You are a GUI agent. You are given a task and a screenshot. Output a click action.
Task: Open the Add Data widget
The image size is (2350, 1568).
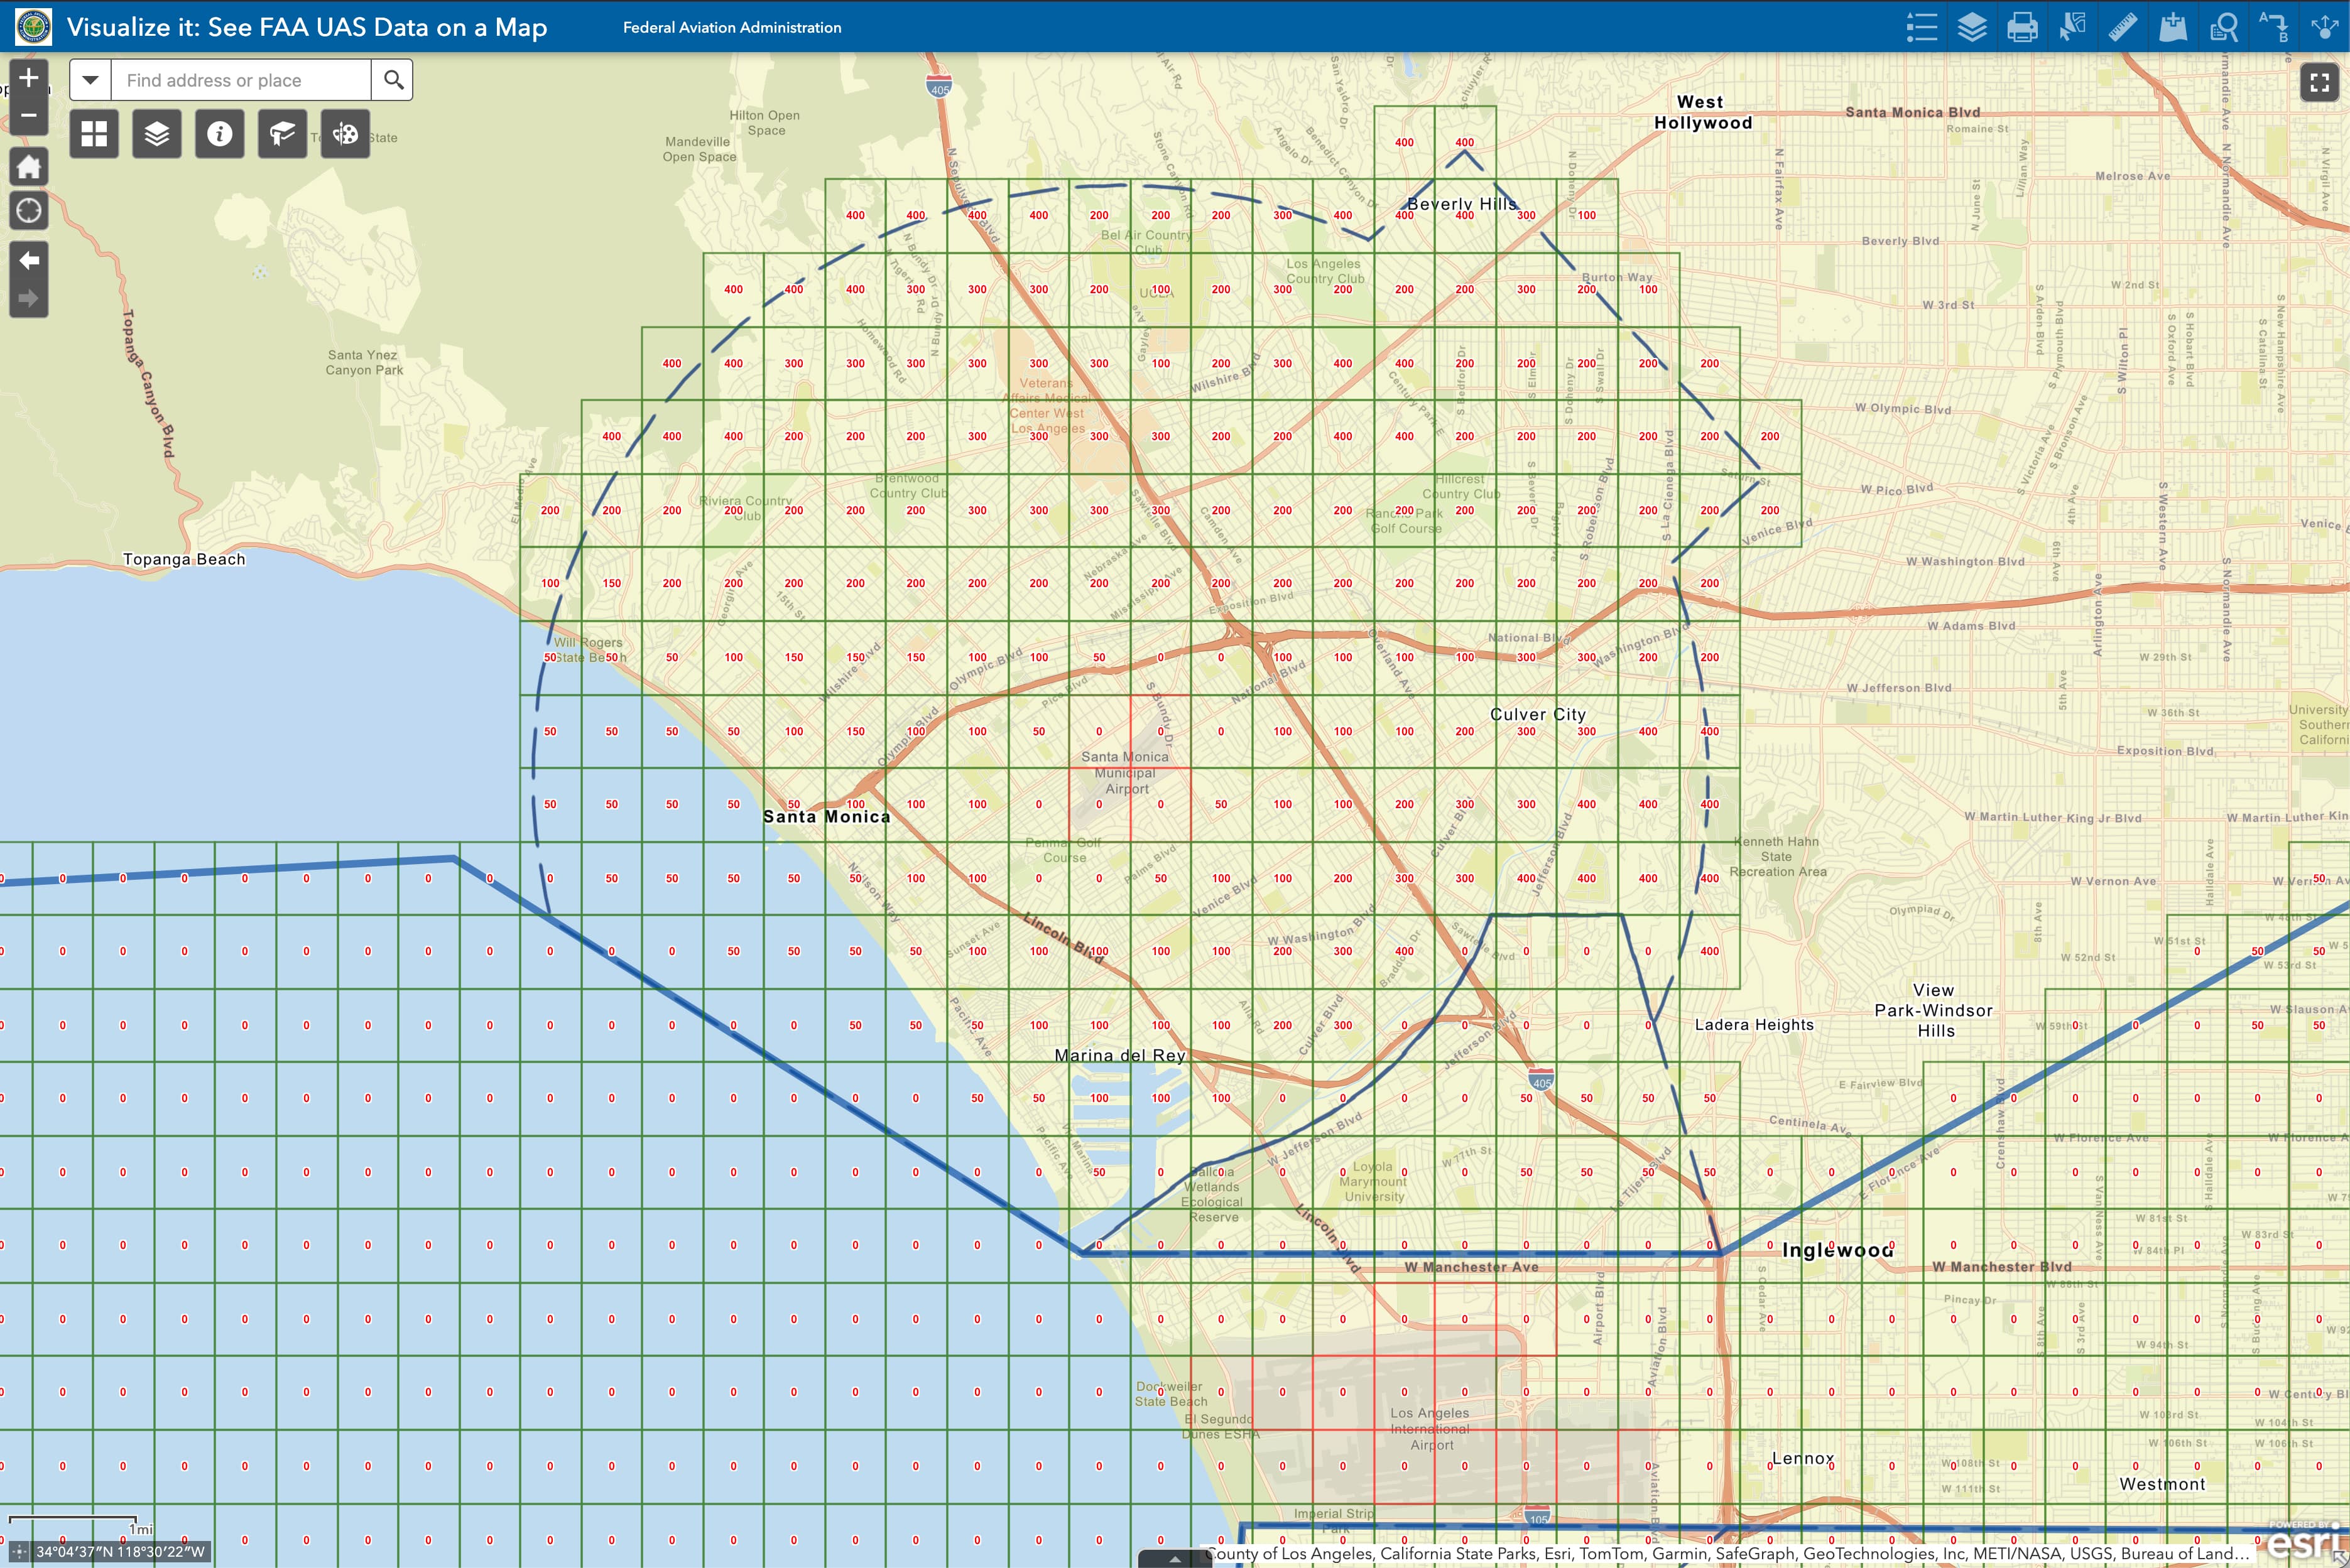(x=2173, y=27)
